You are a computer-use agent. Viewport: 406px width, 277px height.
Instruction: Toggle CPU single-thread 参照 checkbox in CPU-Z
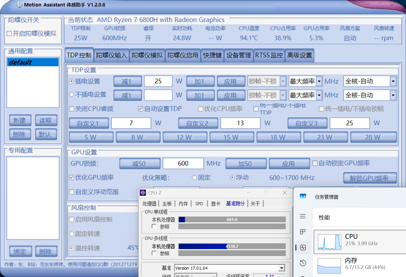click(x=154, y=226)
